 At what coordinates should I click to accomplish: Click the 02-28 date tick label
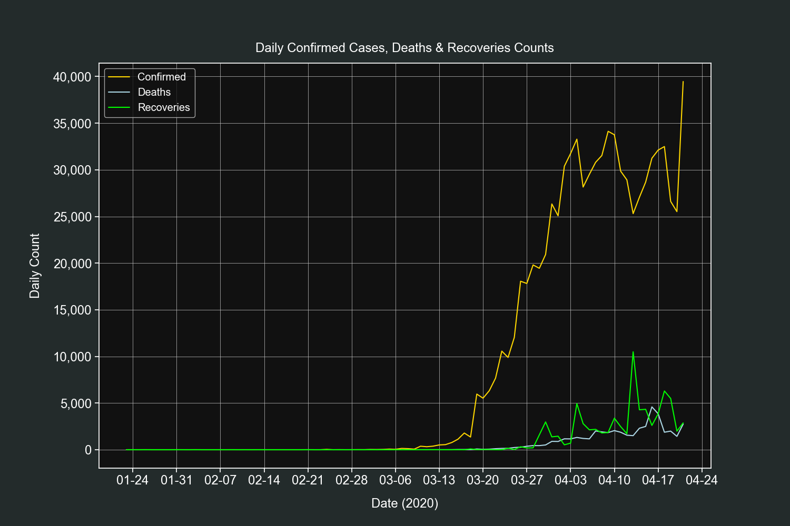click(351, 480)
